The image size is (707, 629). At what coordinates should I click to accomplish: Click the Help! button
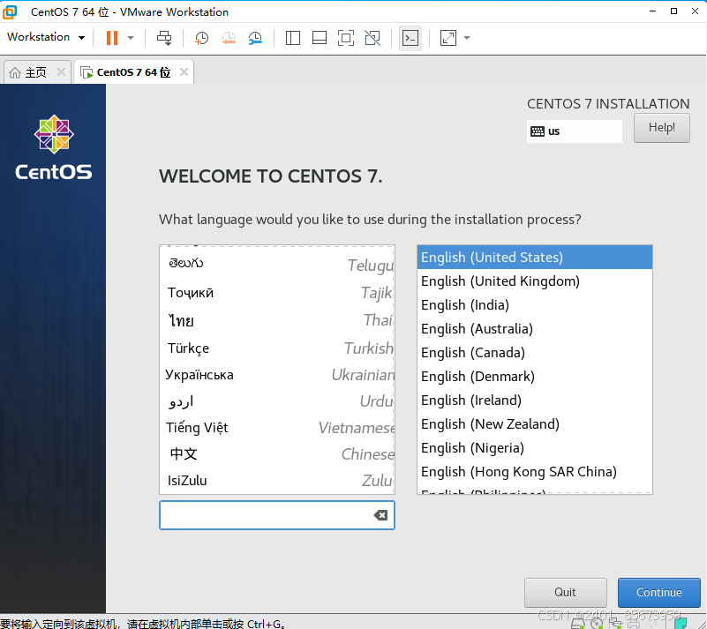661,128
